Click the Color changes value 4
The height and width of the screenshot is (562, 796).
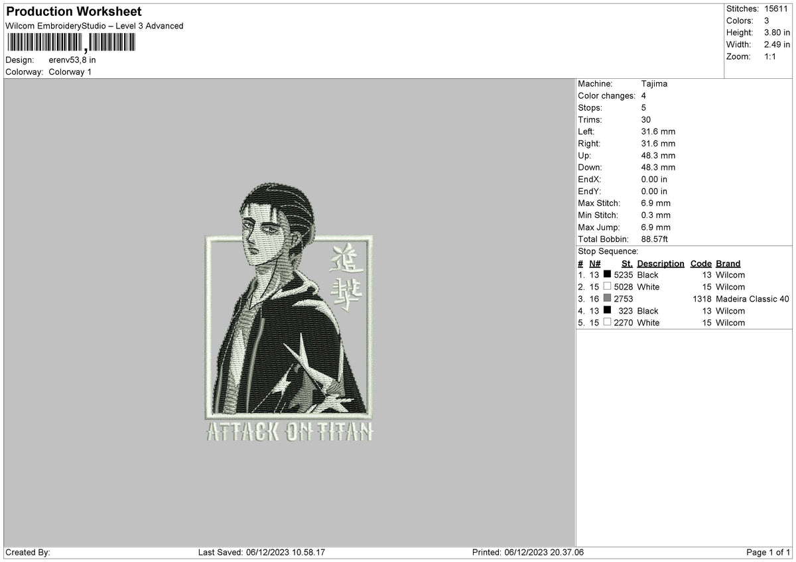644,95
